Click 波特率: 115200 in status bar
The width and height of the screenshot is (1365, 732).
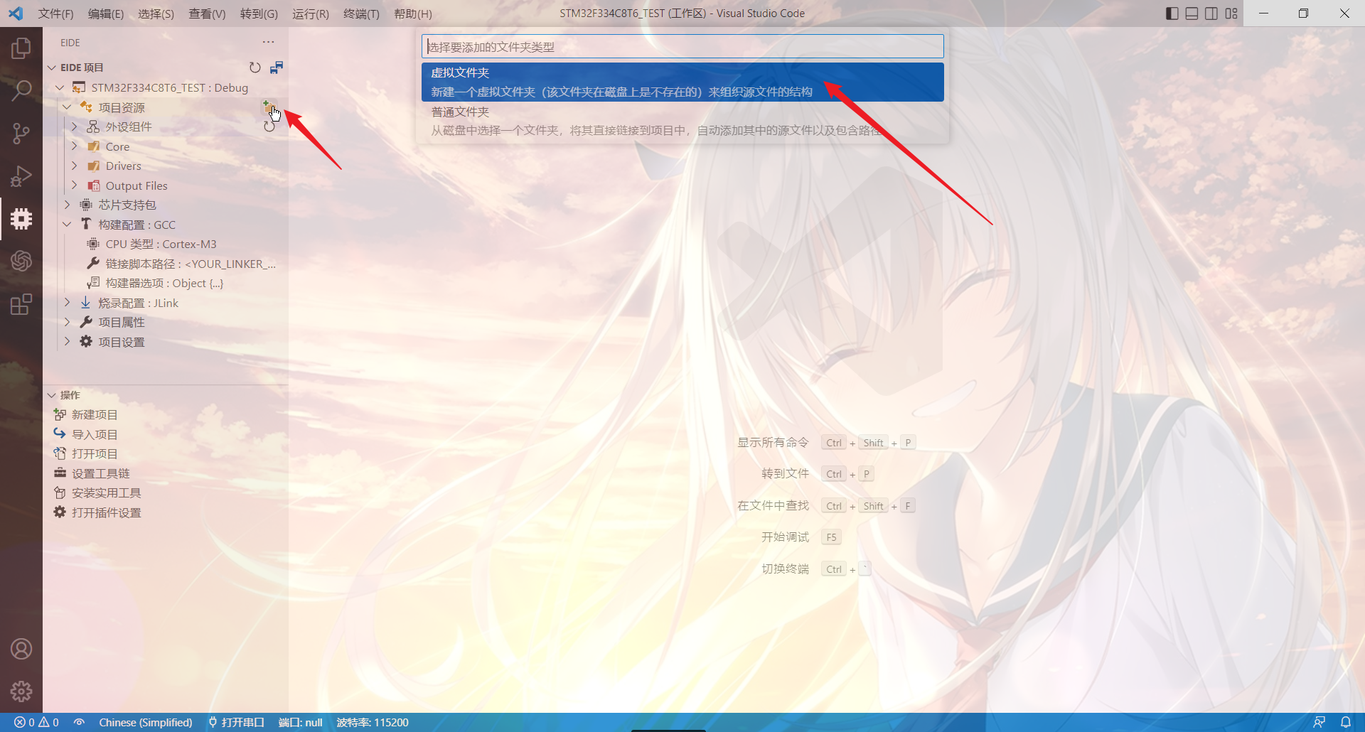click(x=373, y=722)
